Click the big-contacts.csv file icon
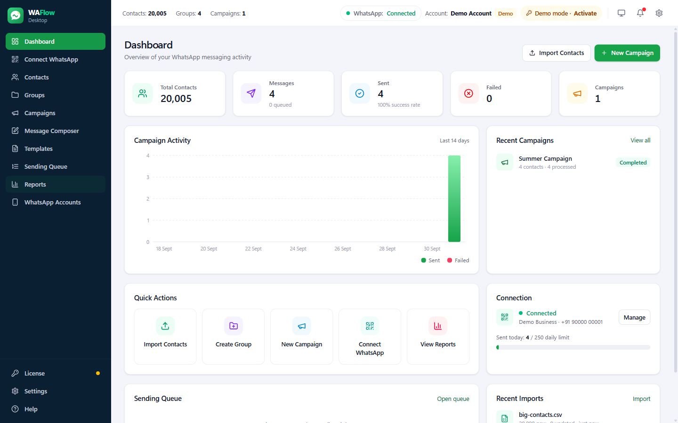 (x=505, y=418)
